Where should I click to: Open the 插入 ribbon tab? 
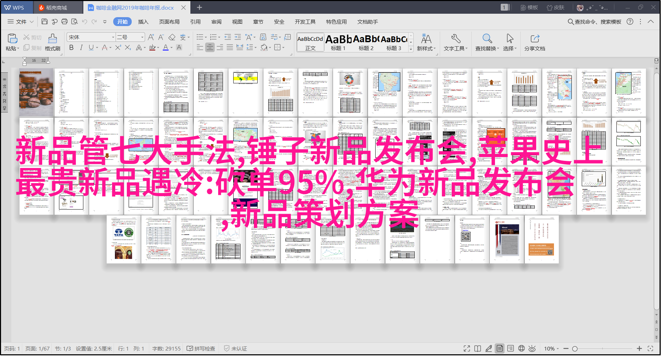click(143, 22)
